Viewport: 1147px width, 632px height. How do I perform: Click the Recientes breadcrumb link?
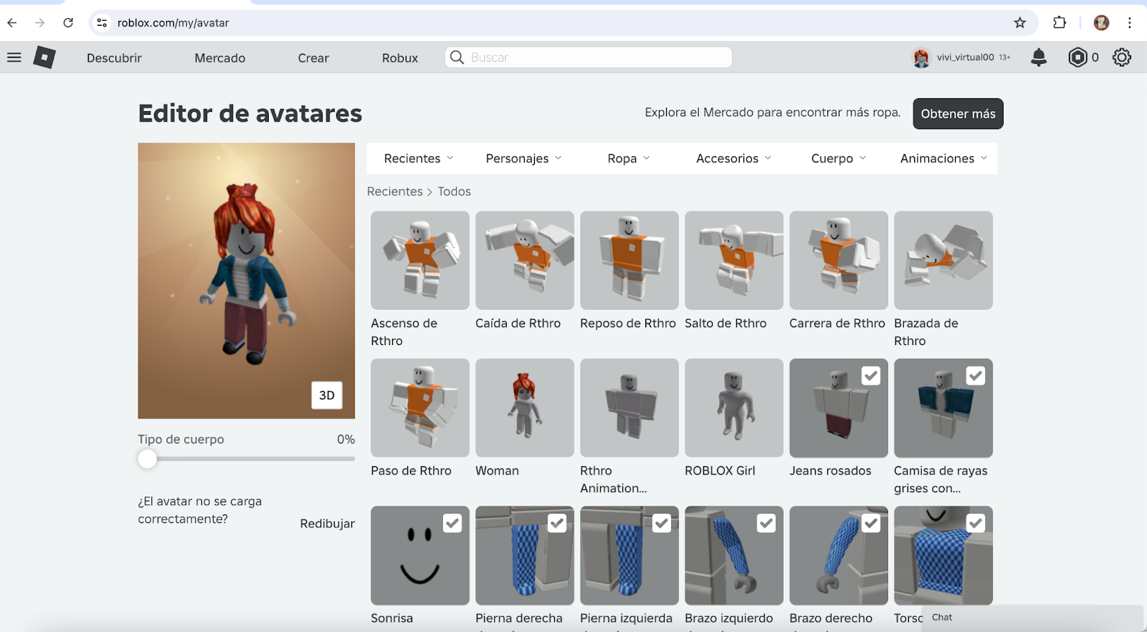coord(395,192)
